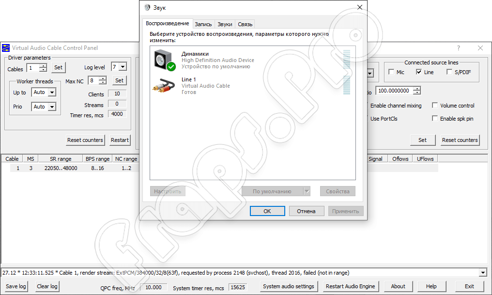Select the Line 1 Virtual Audio Cable icon
This screenshot has width=492, height=295.
(164, 86)
